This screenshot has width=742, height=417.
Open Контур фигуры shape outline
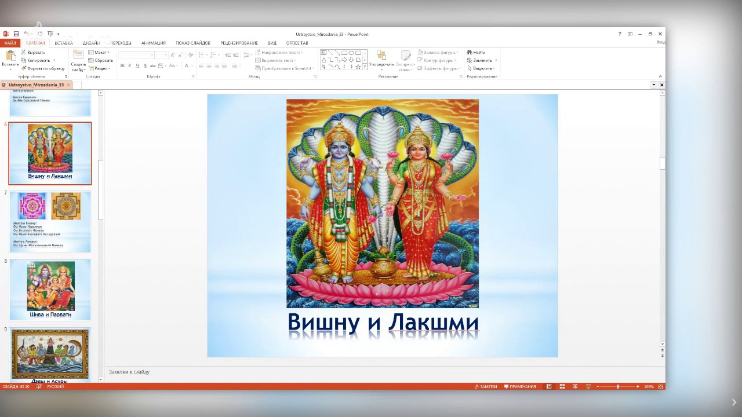437,60
